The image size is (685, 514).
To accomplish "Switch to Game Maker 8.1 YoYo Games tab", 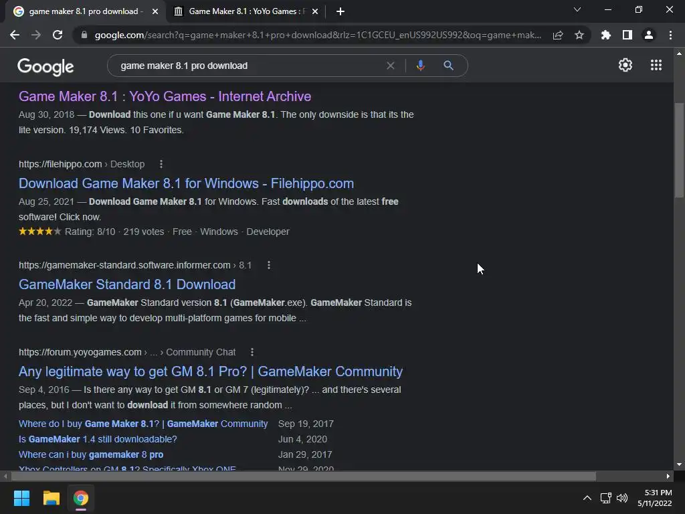I will [245, 11].
